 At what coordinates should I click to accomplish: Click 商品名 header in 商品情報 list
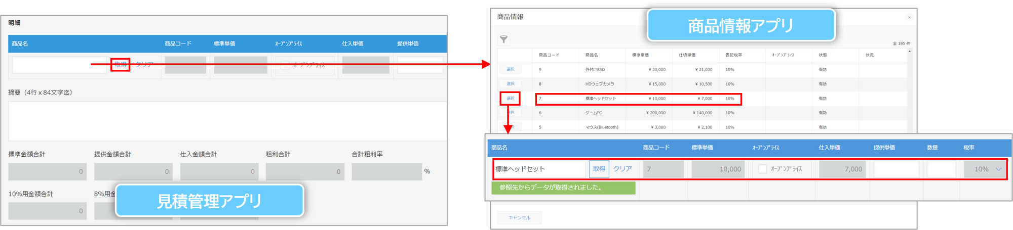pos(592,55)
